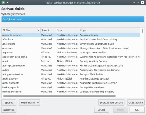
Task: Open Zobrazit podrobnosti for selected service
Action: (111, 102)
